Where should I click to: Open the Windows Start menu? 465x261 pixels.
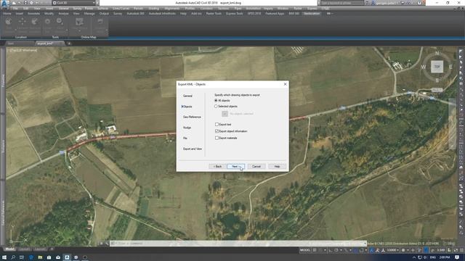pos(4,257)
